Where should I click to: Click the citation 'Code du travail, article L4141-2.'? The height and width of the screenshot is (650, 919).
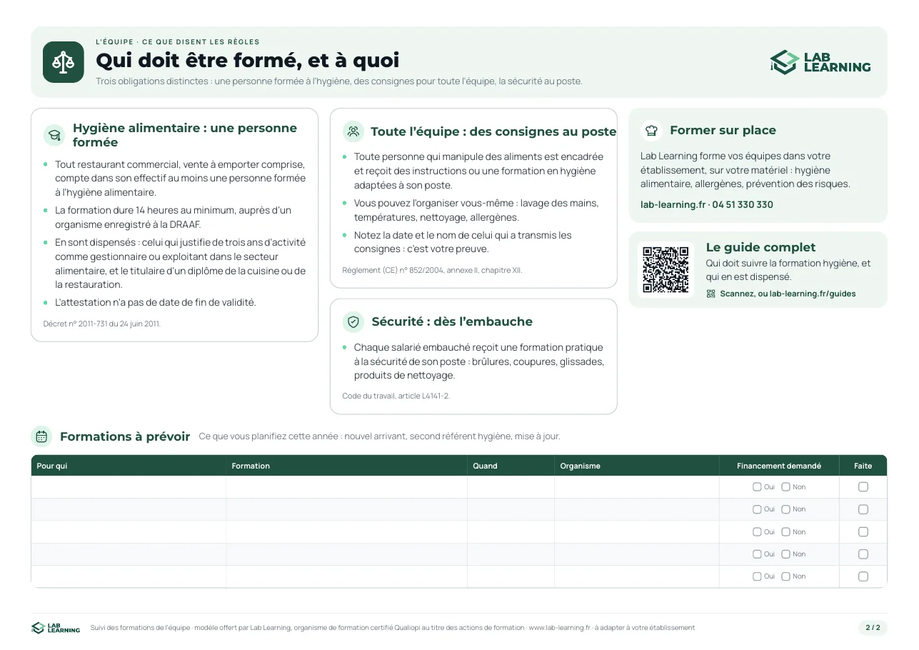pyautogui.click(x=396, y=396)
